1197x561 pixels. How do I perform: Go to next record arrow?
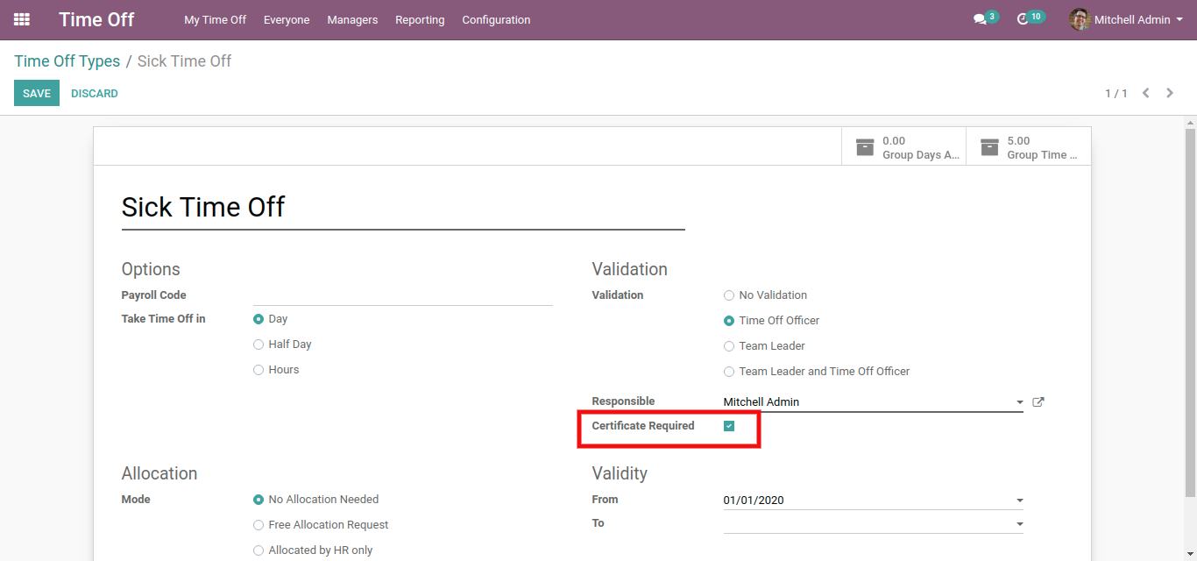[x=1170, y=93]
